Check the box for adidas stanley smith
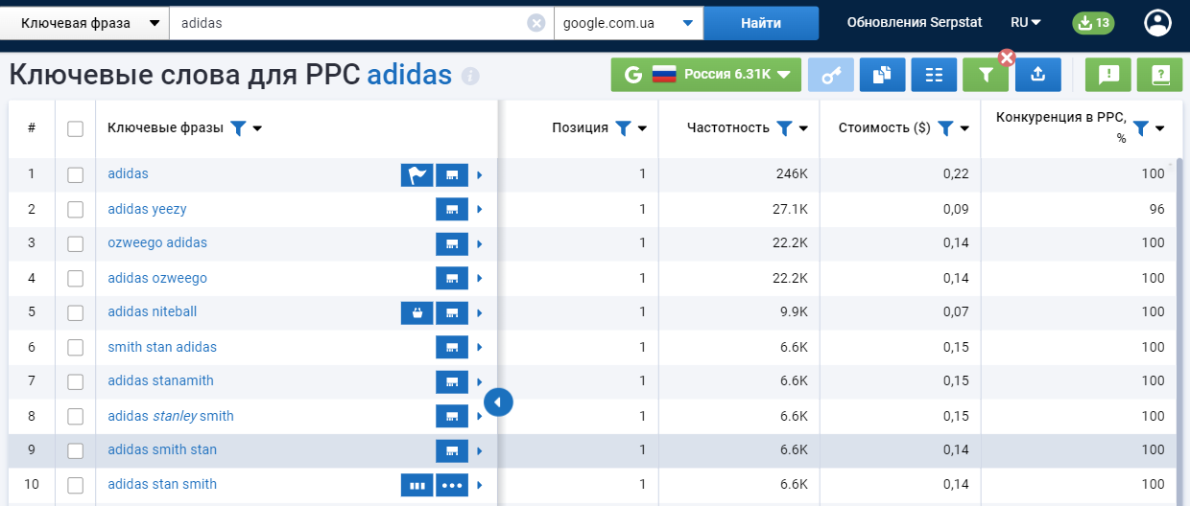 tap(75, 416)
